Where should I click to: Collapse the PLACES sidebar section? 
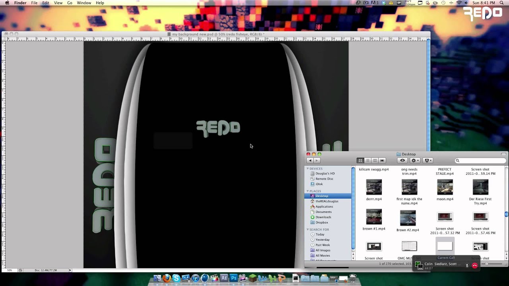coord(307,191)
